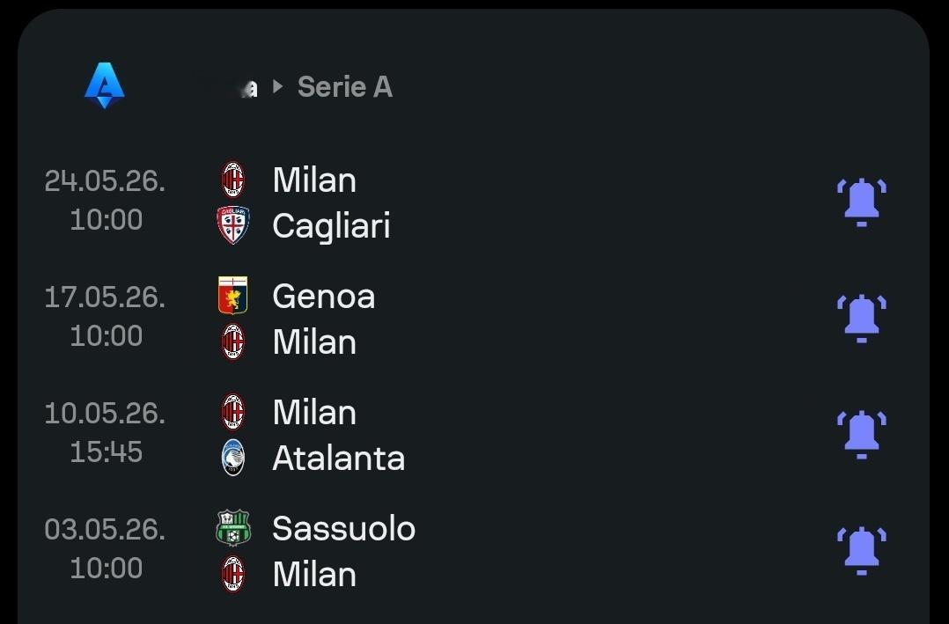Click the Serie A league logo
The width and height of the screenshot is (949, 624).
(104, 86)
